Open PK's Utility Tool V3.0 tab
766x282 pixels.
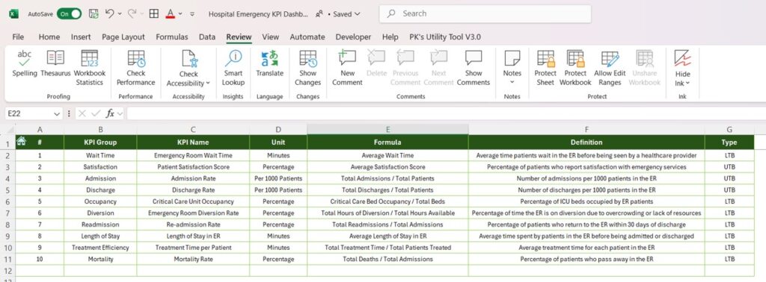(x=445, y=37)
